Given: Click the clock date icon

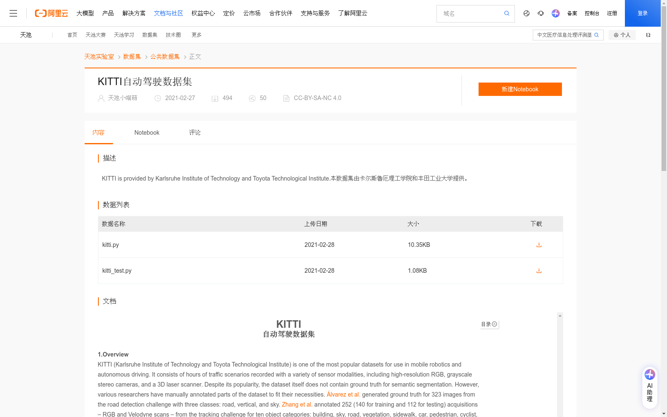Looking at the screenshot, I should click(x=158, y=98).
